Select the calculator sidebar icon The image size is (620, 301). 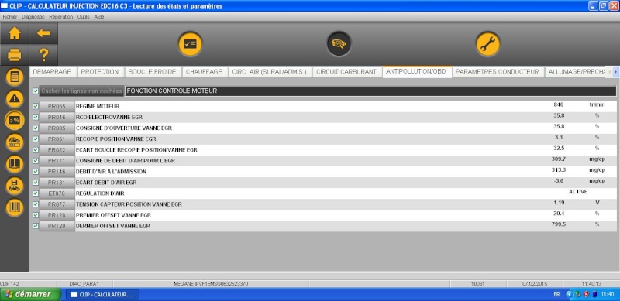tap(15, 77)
